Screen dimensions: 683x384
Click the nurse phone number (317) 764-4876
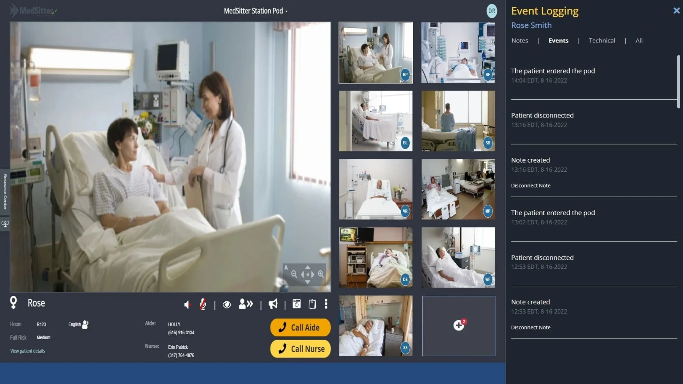click(181, 356)
